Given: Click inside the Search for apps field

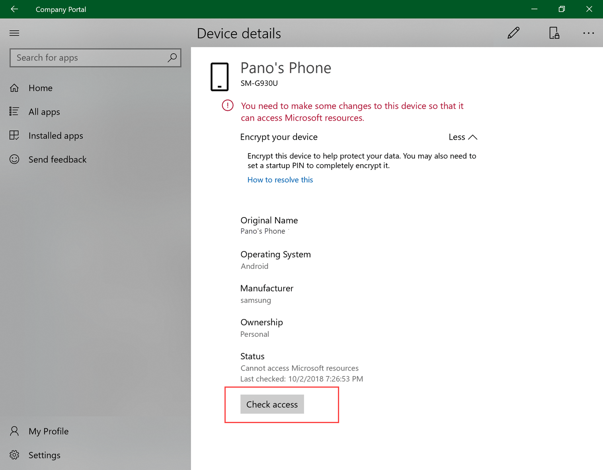Looking at the screenshot, I should click(x=80, y=58).
